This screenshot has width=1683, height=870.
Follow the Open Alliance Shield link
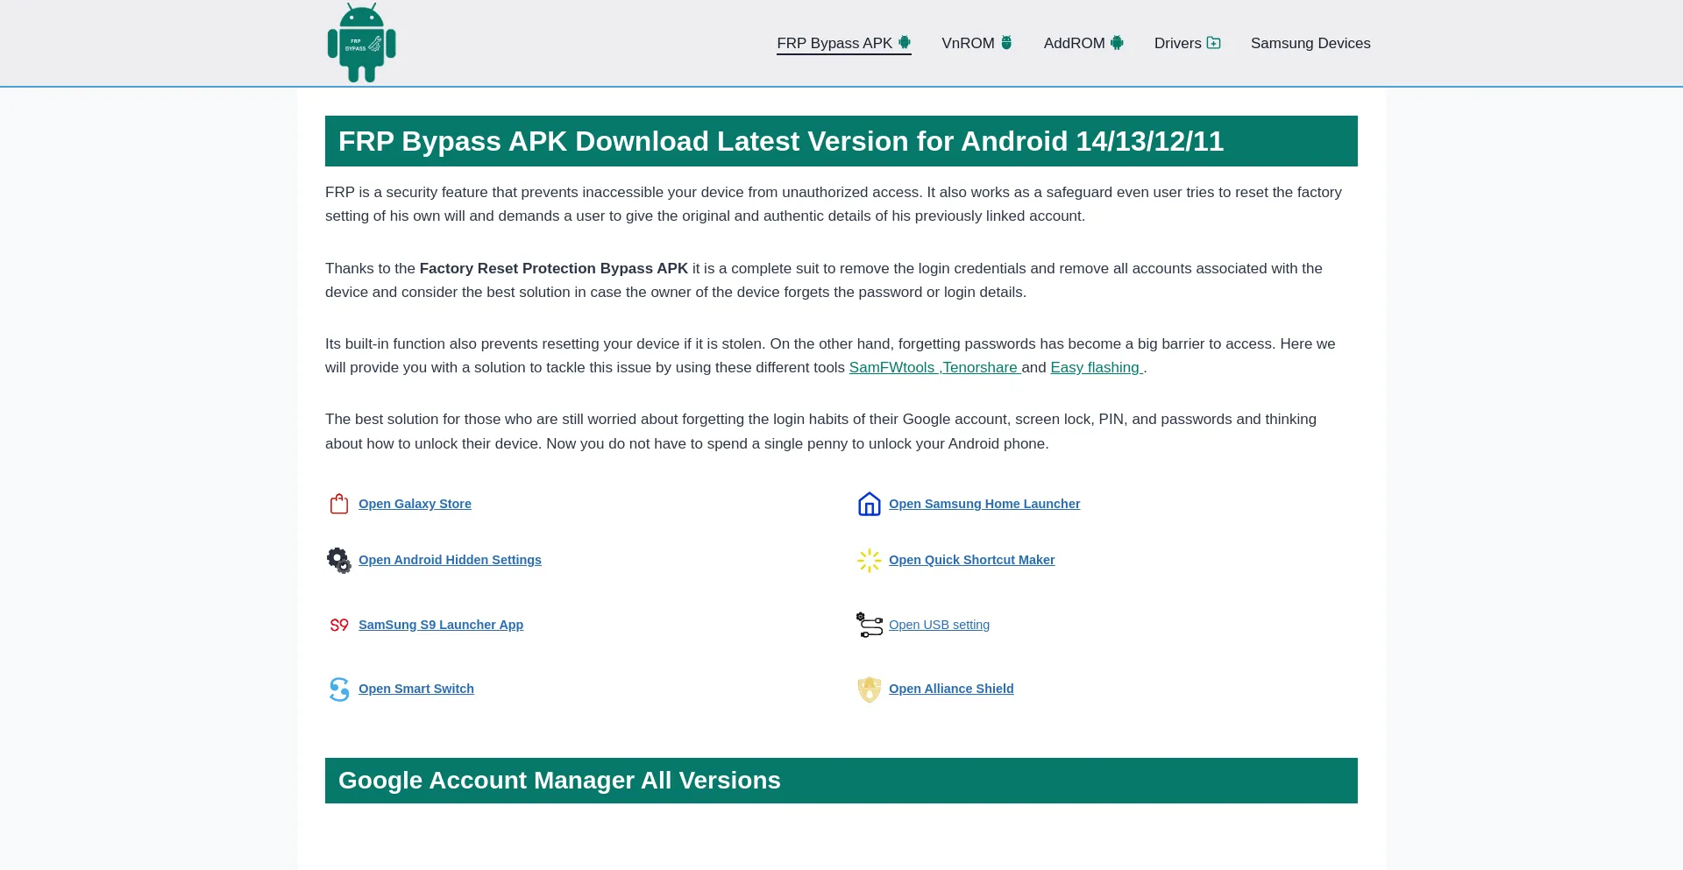(951, 689)
